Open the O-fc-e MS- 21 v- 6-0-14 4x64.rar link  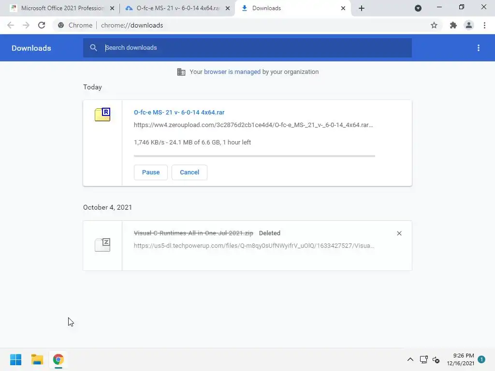pyautogui.click(x=179, y=112)
